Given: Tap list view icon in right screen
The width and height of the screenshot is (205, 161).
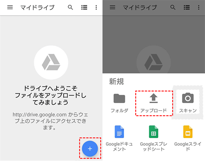Looking at the screenshot, I should pos(187,8).
